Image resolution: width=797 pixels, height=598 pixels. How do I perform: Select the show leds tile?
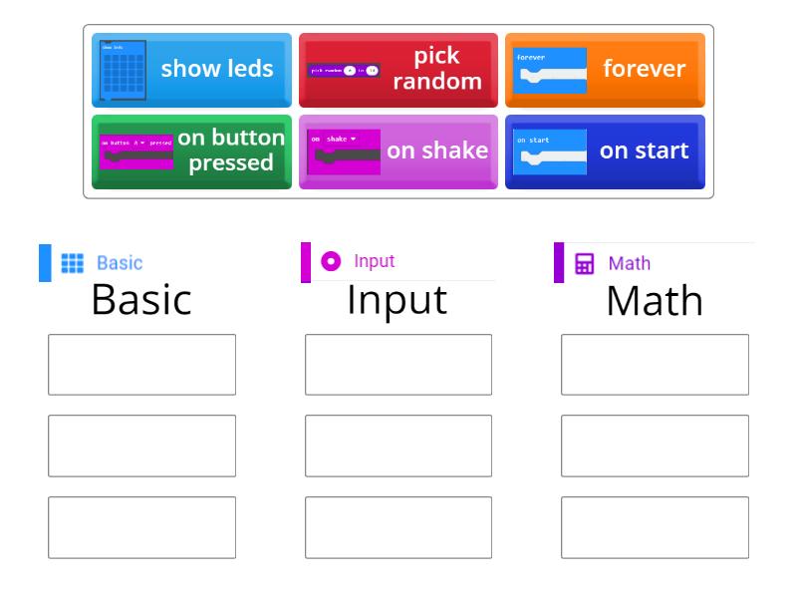tap(191, 70)
